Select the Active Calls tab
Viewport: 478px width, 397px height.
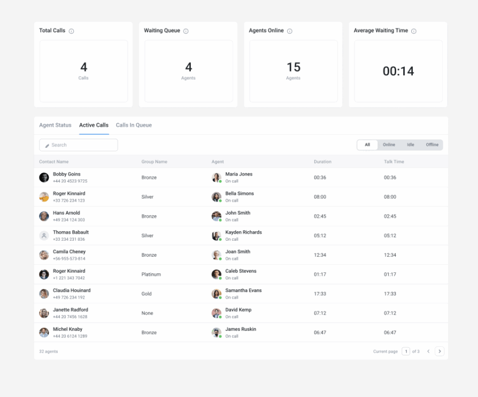tap(94, 125)
